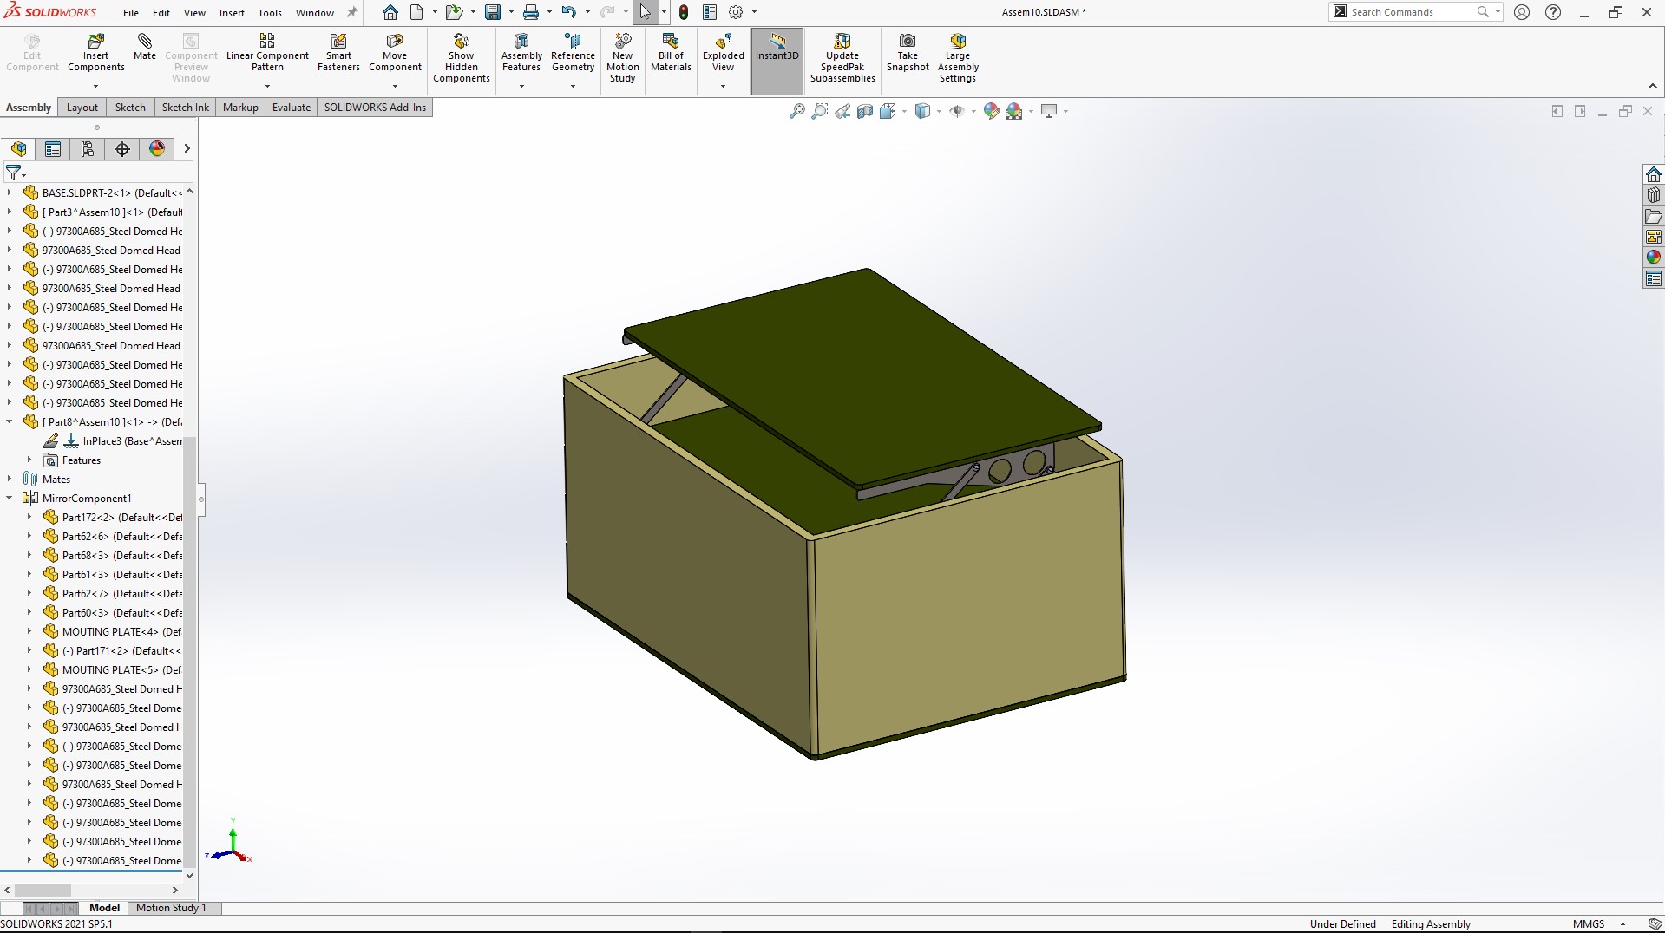
Task: Click the Evaluate CommandManager tab
Action: (x=291, y=107)
